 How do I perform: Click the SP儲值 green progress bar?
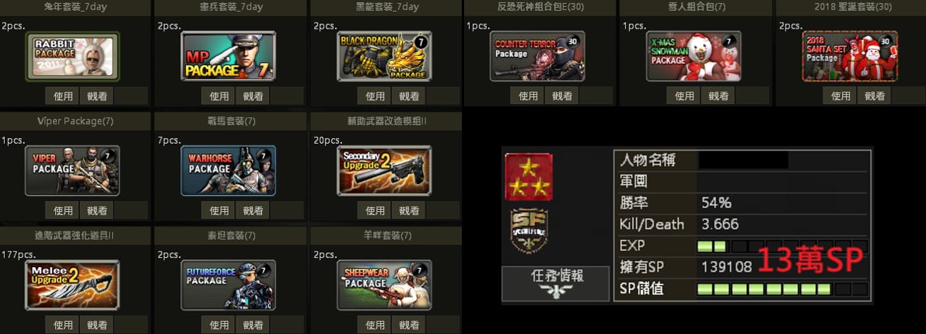point(782,289)
